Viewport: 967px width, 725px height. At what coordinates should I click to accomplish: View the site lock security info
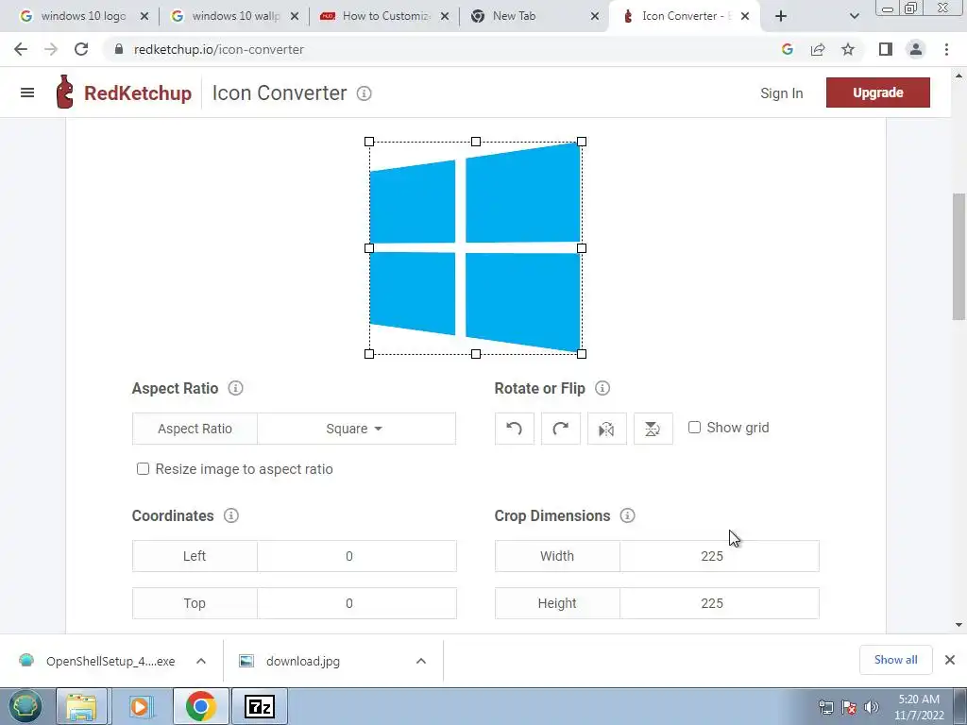pos(118,49)
